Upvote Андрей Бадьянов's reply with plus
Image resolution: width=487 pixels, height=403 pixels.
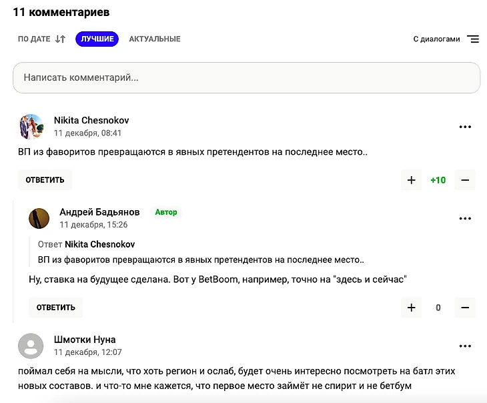tap(411, 308)
